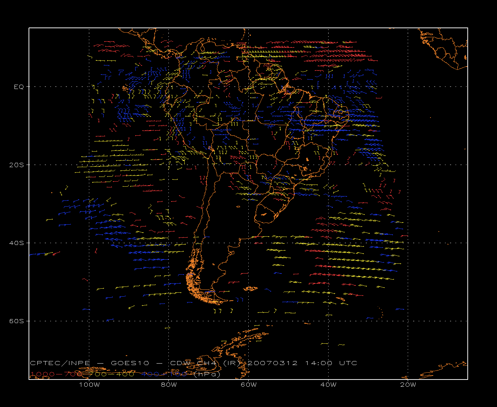Image resolution: width=497 pixels, height=407 pixels.
Task: Click the 20S latitude label
Action: click(x=16, y=165)
